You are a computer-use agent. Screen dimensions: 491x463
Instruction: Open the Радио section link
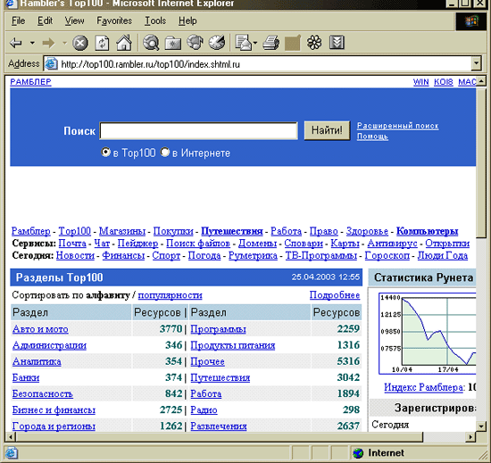pyautogui.click(x=204, y=409)
